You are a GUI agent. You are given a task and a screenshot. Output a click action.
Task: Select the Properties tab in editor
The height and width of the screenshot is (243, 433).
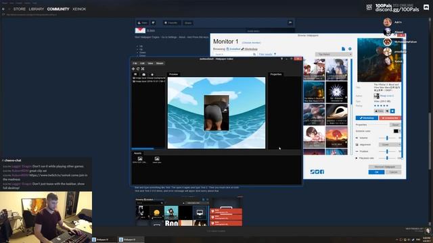click(x=275, y=74)
